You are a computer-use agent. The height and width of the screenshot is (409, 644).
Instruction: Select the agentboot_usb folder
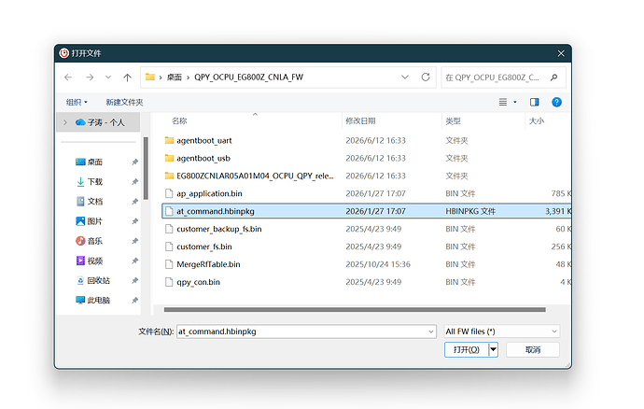(x=367, y=158)
